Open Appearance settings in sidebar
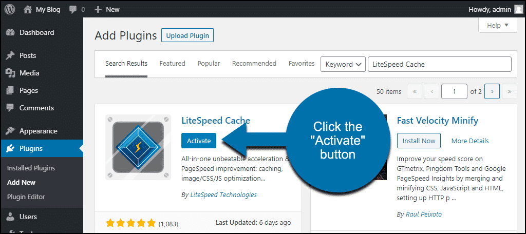526x234 pixels. click(x=38, y=131)
